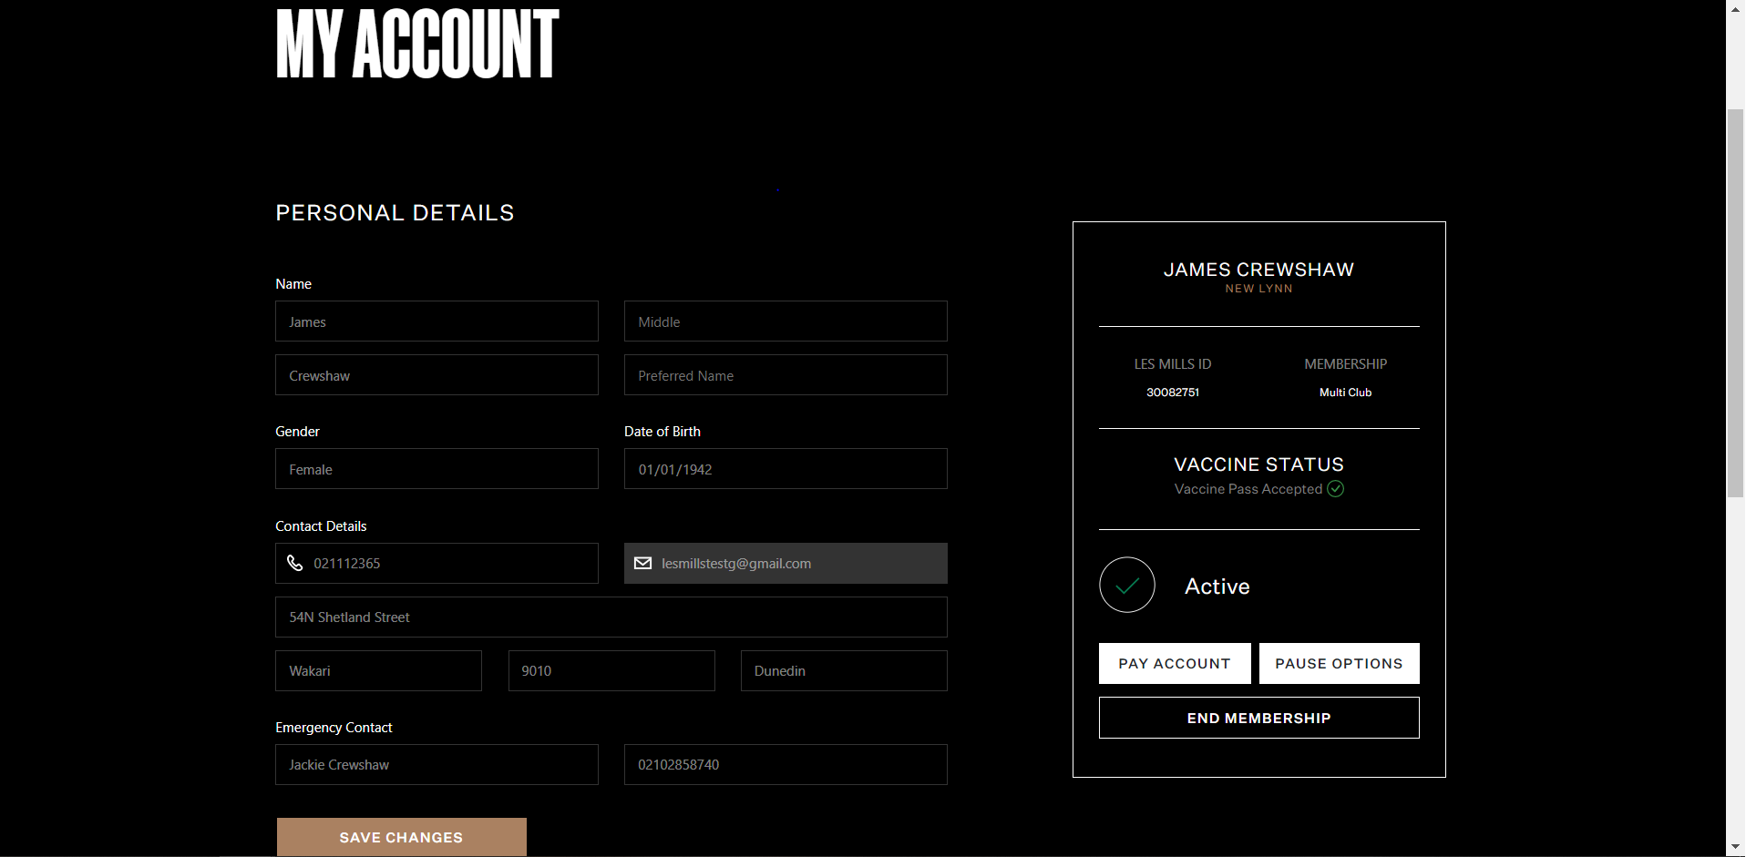The width and height of the screenshot is (1746, 857).
Task: Click the LES MILLS ID label
Action: tap(1173, 364)
